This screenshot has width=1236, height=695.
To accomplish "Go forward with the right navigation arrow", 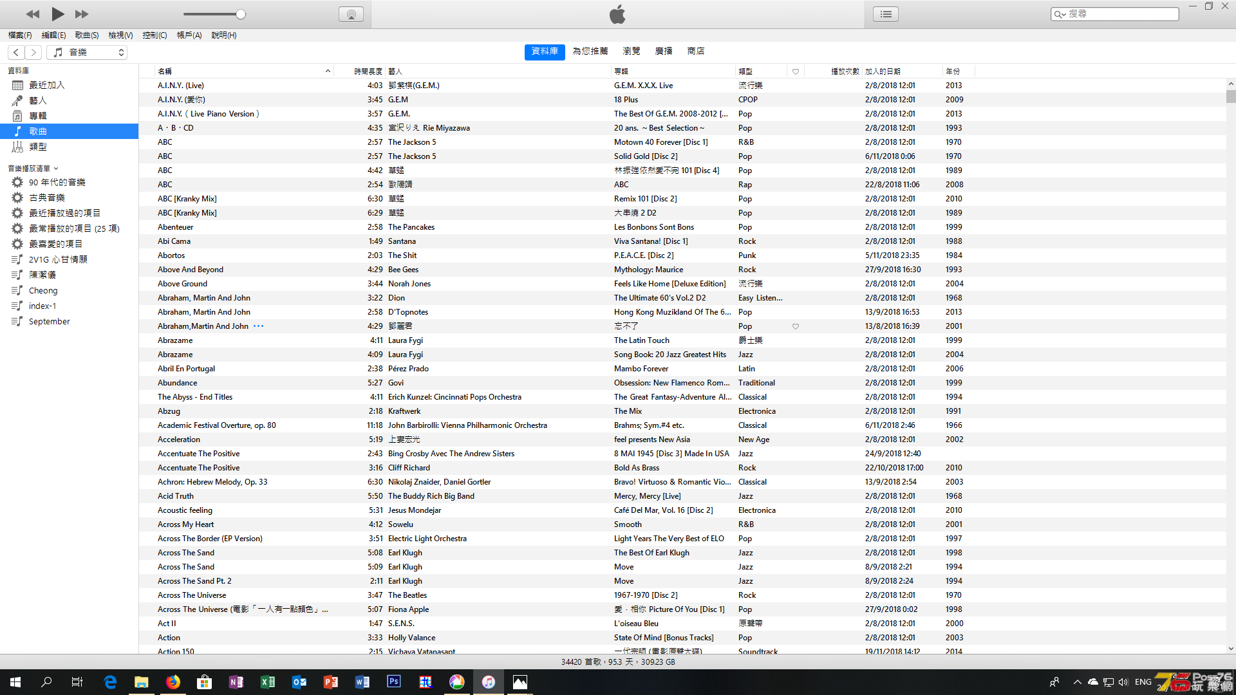I will pyautogui.click(x=33, y=52).
